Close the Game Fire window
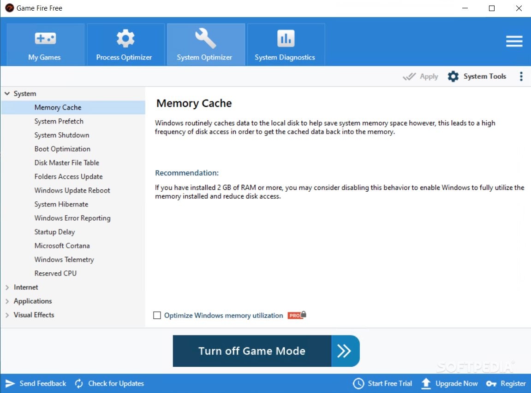The height and width of the screenshot is (393, 531). [x=519, y=8]
